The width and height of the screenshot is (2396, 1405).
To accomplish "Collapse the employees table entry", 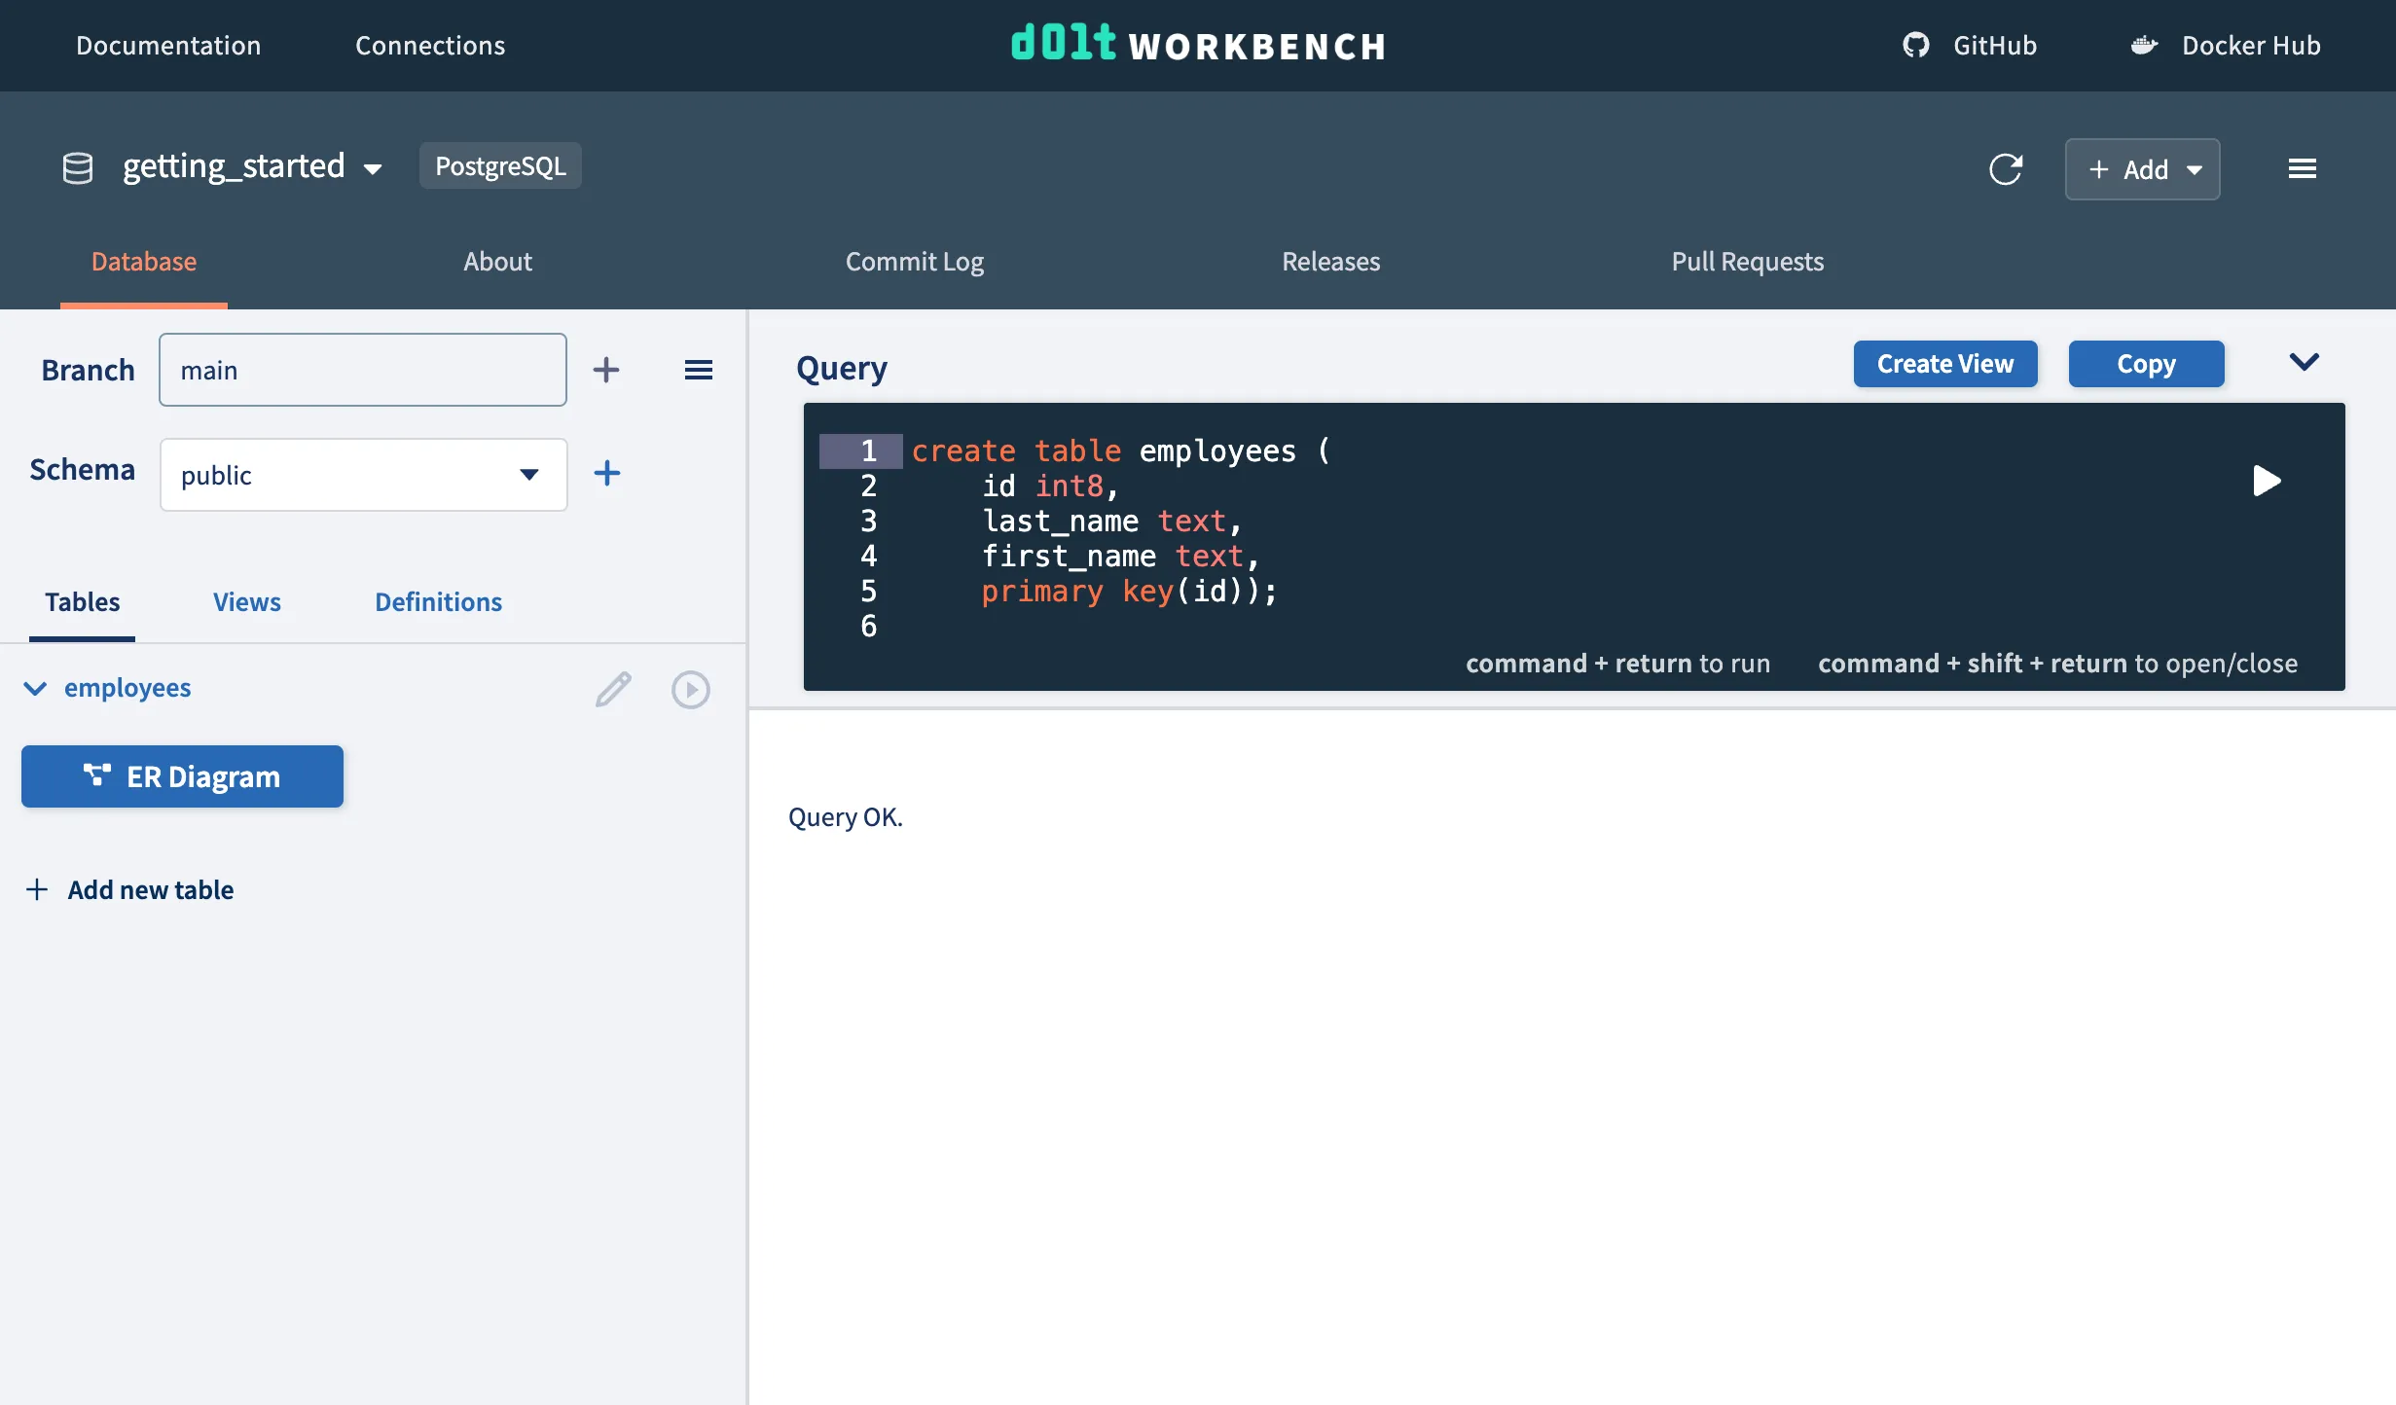I will tap(35, 689).
